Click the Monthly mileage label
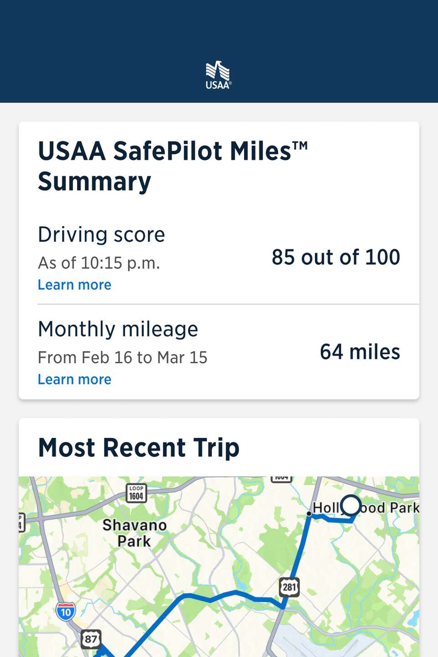 (x=118, y=329)
